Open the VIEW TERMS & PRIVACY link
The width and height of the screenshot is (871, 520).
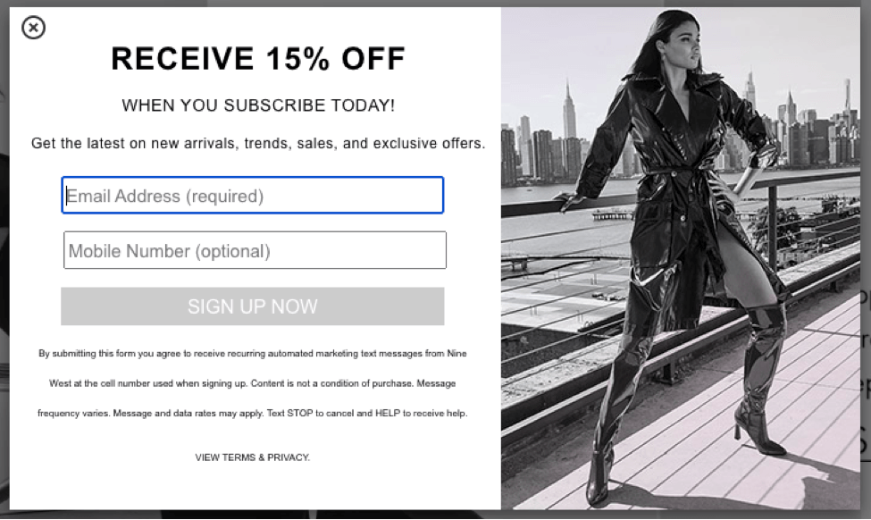point(253,457)
